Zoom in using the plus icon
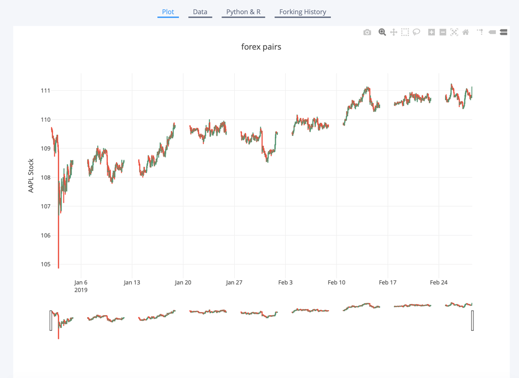The height and width of the screenshot is (378, 519). point(430,32)
